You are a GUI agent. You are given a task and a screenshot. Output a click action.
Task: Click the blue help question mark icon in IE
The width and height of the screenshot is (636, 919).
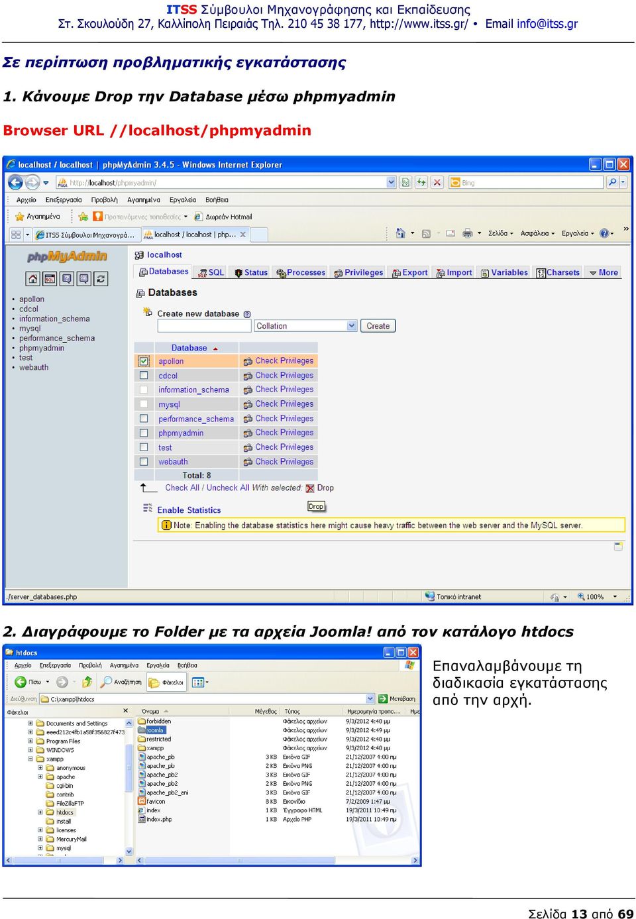tap(604, 233)
